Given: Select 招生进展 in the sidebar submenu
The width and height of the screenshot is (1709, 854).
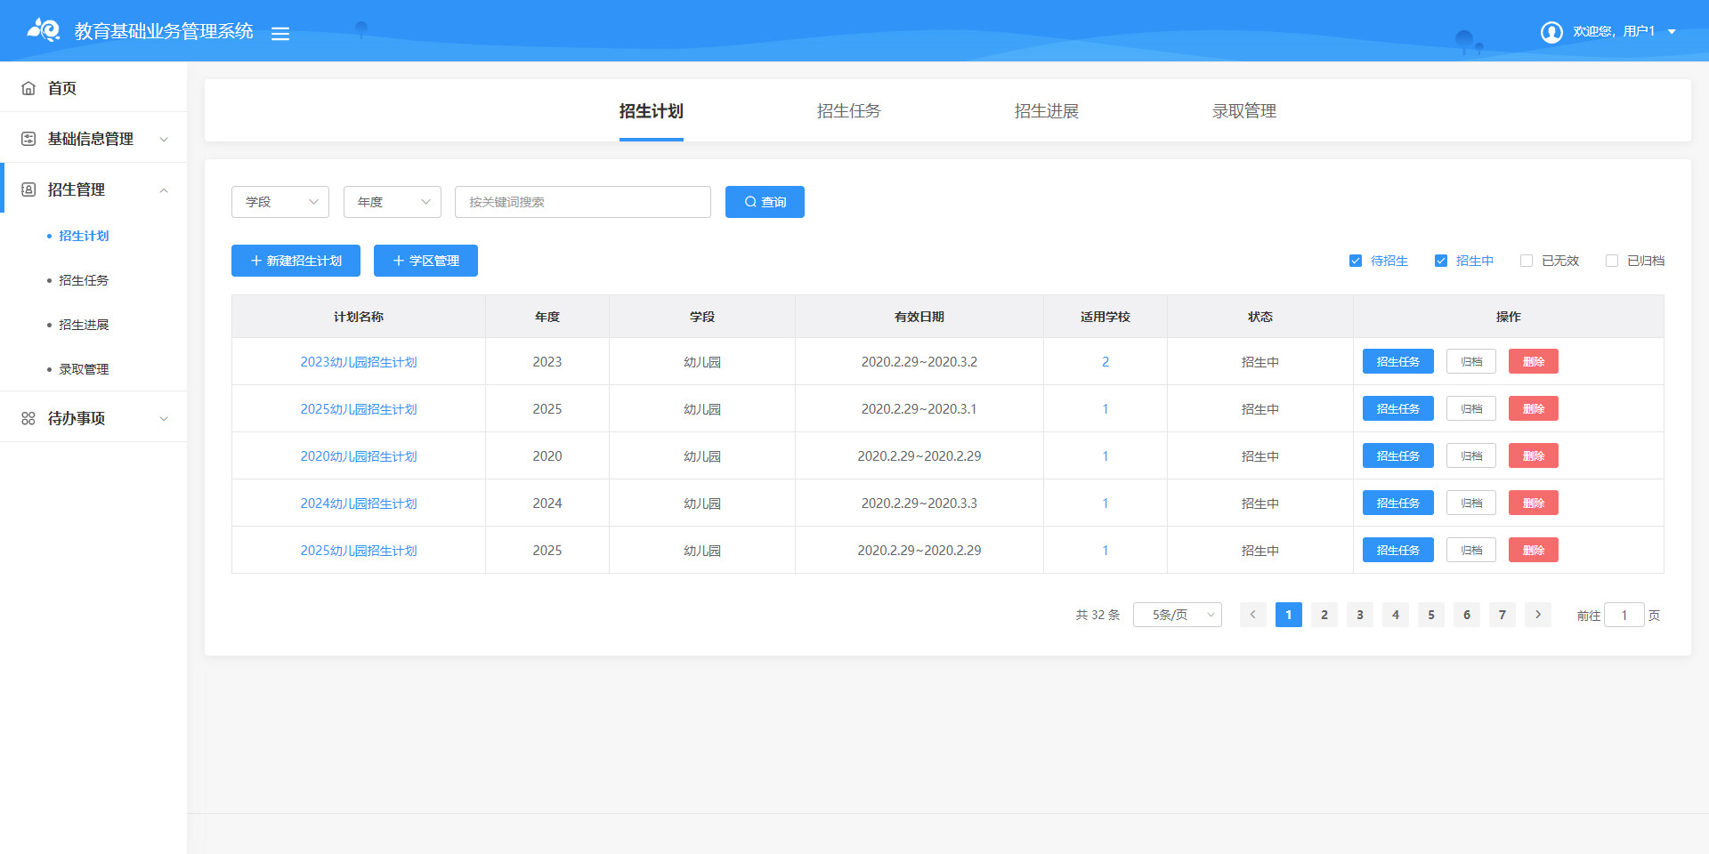Looking at the screenshot, I should coord(84,325).
